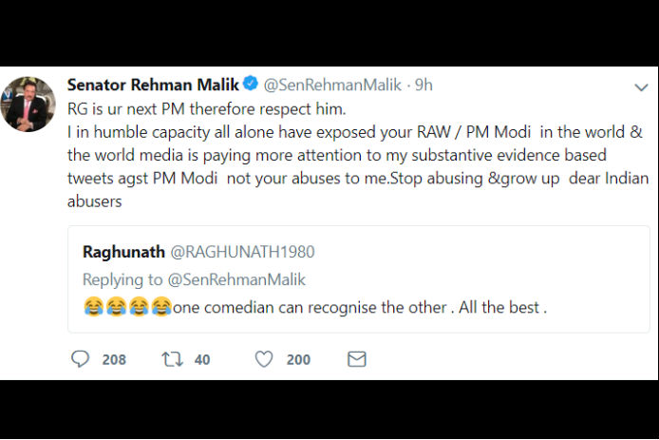Visit the @SenRehmanMalik handle in the header
659x440 pixels.
(332, 85)
